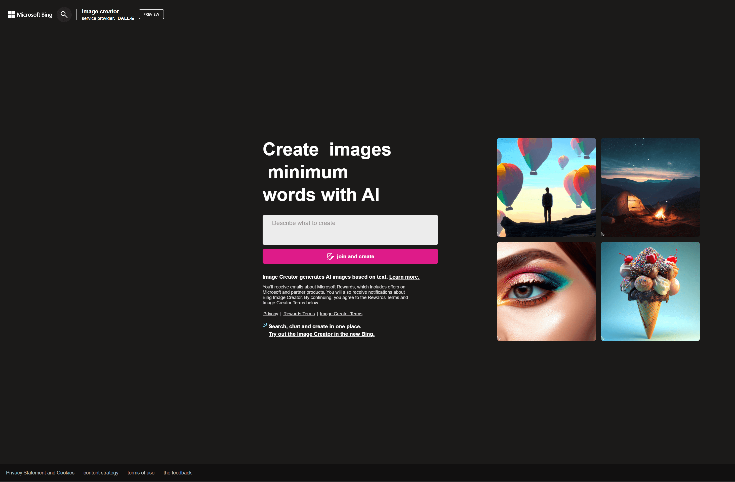Screen dimensions: 735x482
Task: Click the 'service provider: DALL·E' text
Action: [108, 18]
